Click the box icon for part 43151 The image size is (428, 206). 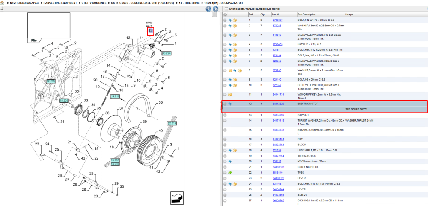[x=235, y=50]
